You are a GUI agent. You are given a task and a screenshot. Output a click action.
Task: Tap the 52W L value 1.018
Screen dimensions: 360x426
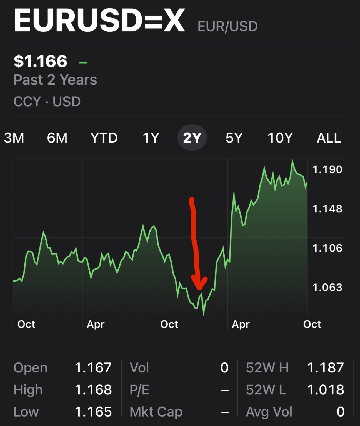coord(325,390)
